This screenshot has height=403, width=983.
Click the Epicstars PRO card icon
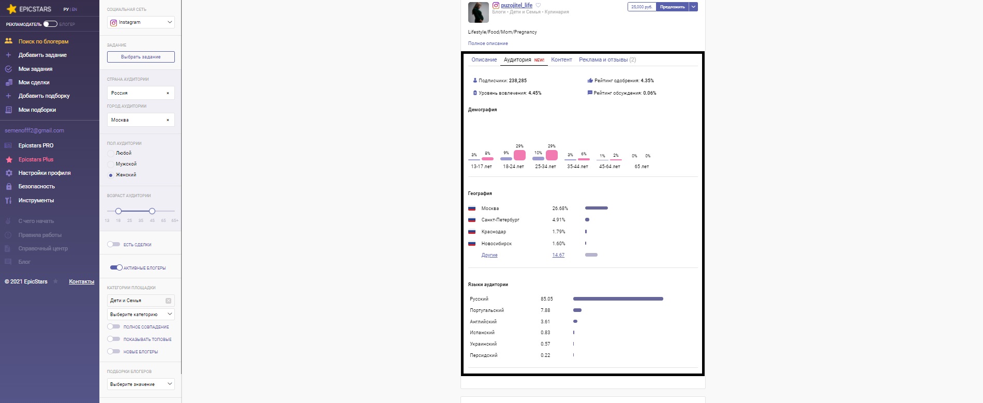point(8,145)
